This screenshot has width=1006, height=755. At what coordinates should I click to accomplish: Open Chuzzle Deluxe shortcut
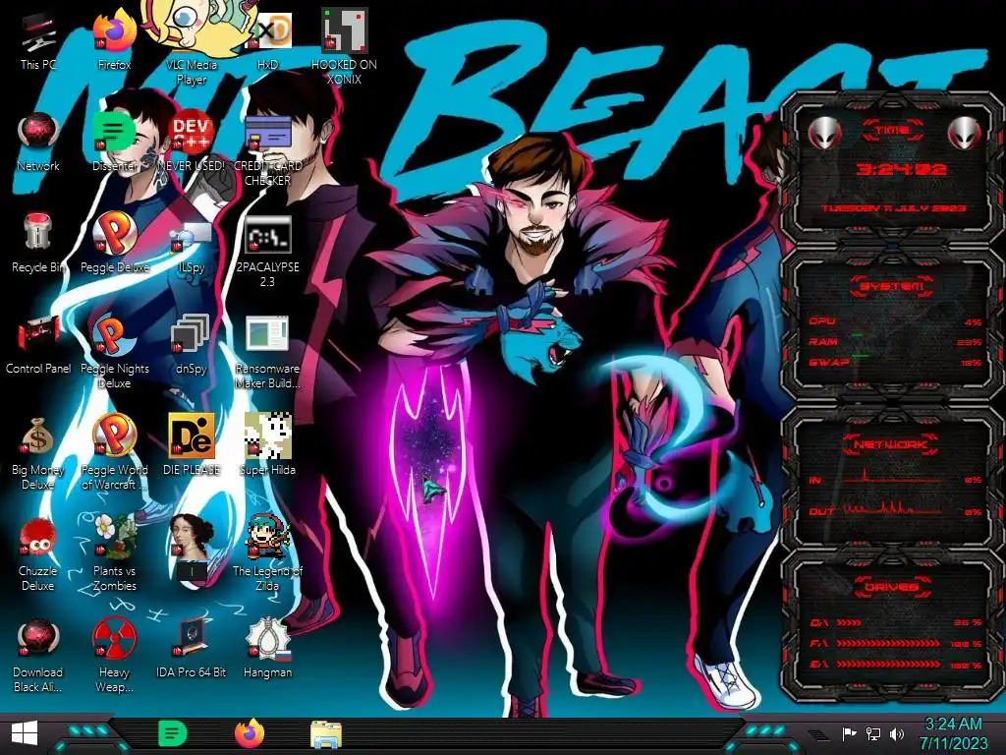[38, 554]
